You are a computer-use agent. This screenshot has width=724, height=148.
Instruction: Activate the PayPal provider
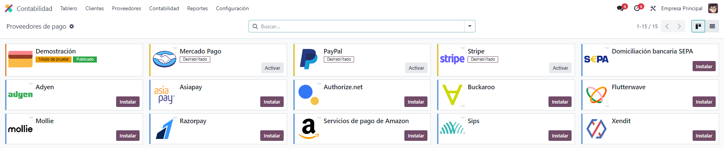[x=416, y=68]
